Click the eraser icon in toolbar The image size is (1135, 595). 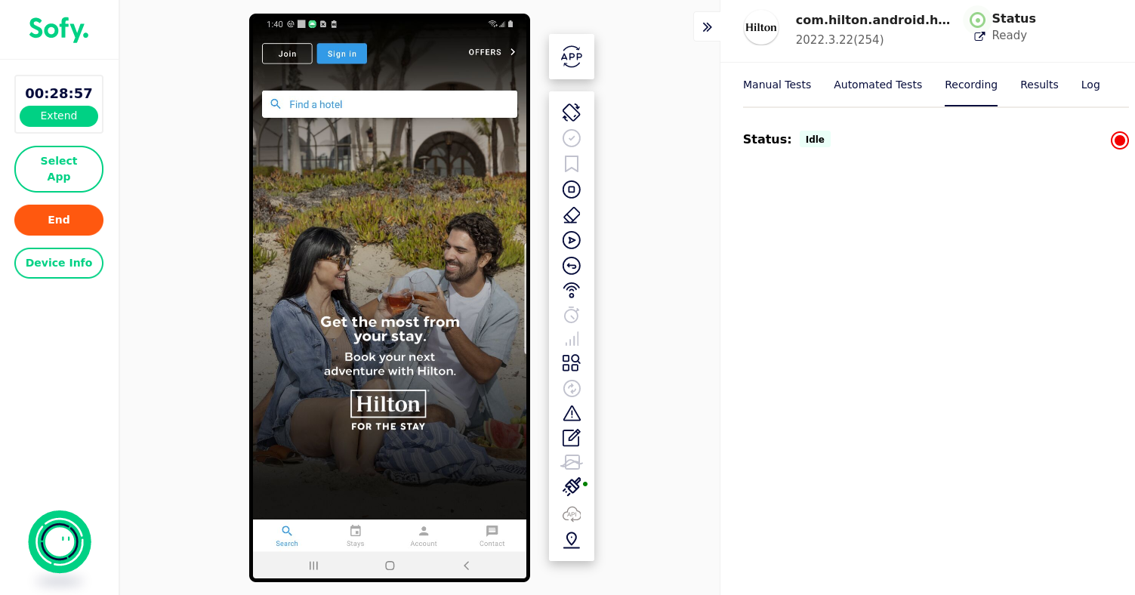coord(572,215)
